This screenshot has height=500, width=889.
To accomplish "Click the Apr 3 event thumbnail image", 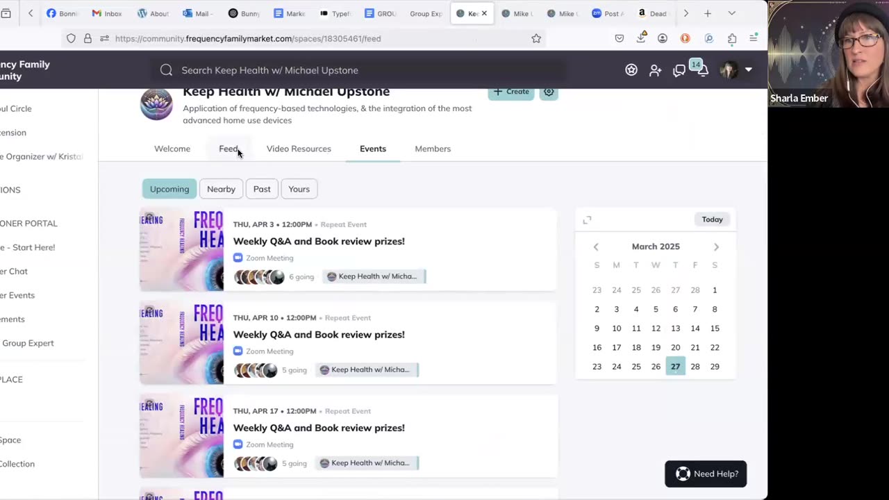I will click(181, 249).
